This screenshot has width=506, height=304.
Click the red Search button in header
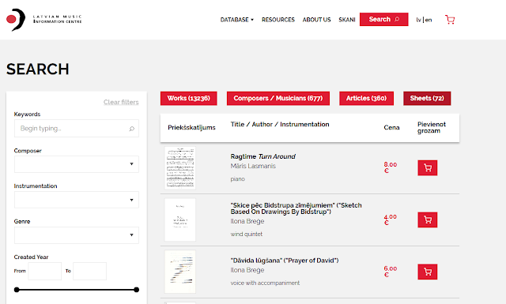coord(384,19)
